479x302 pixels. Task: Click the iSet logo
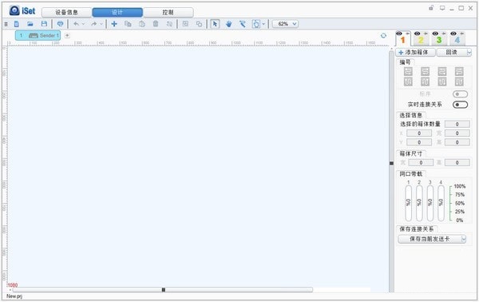point(22,10)
